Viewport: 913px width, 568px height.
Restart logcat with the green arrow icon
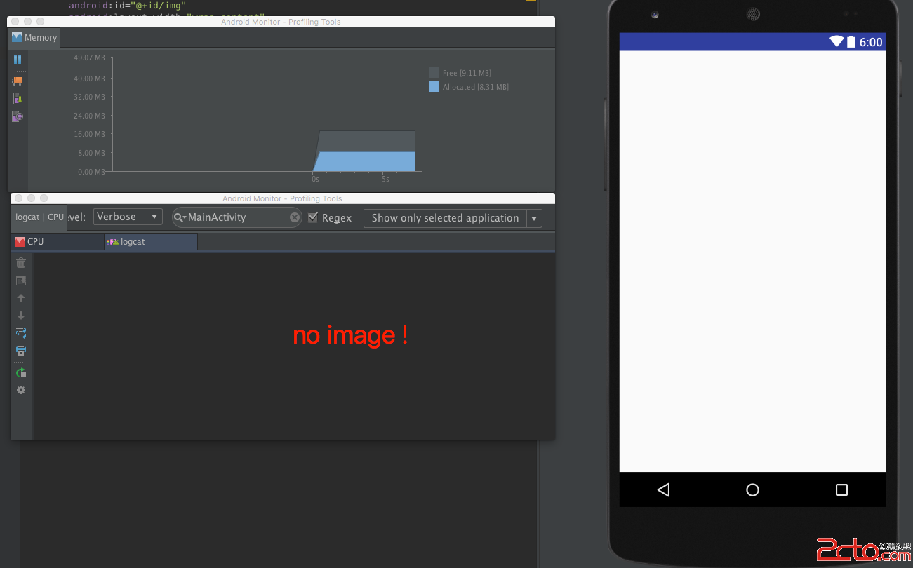click(21, 372)
